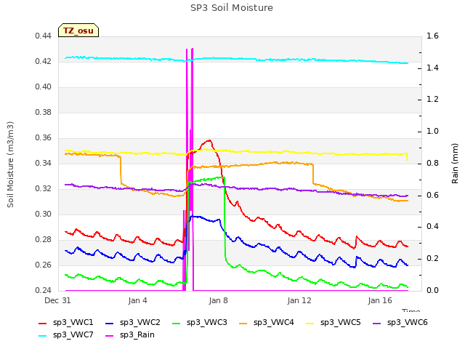Image resolution: width=465 pixels, height=349 pixels.
Task: Click the sp3_VWC5 legend label
Action: click(341, 322)
